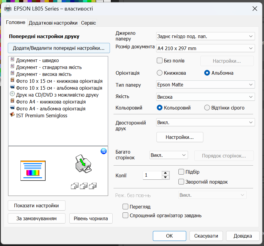The image size is (264, 246).
Task: Click the borderless 'Настройки...' button
Action: coord(227,61)
